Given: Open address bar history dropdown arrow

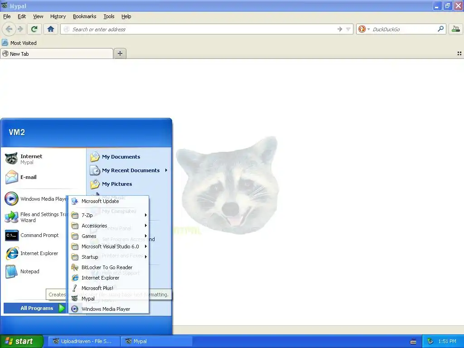Looking at the screenshot, I should pos(348,29).
